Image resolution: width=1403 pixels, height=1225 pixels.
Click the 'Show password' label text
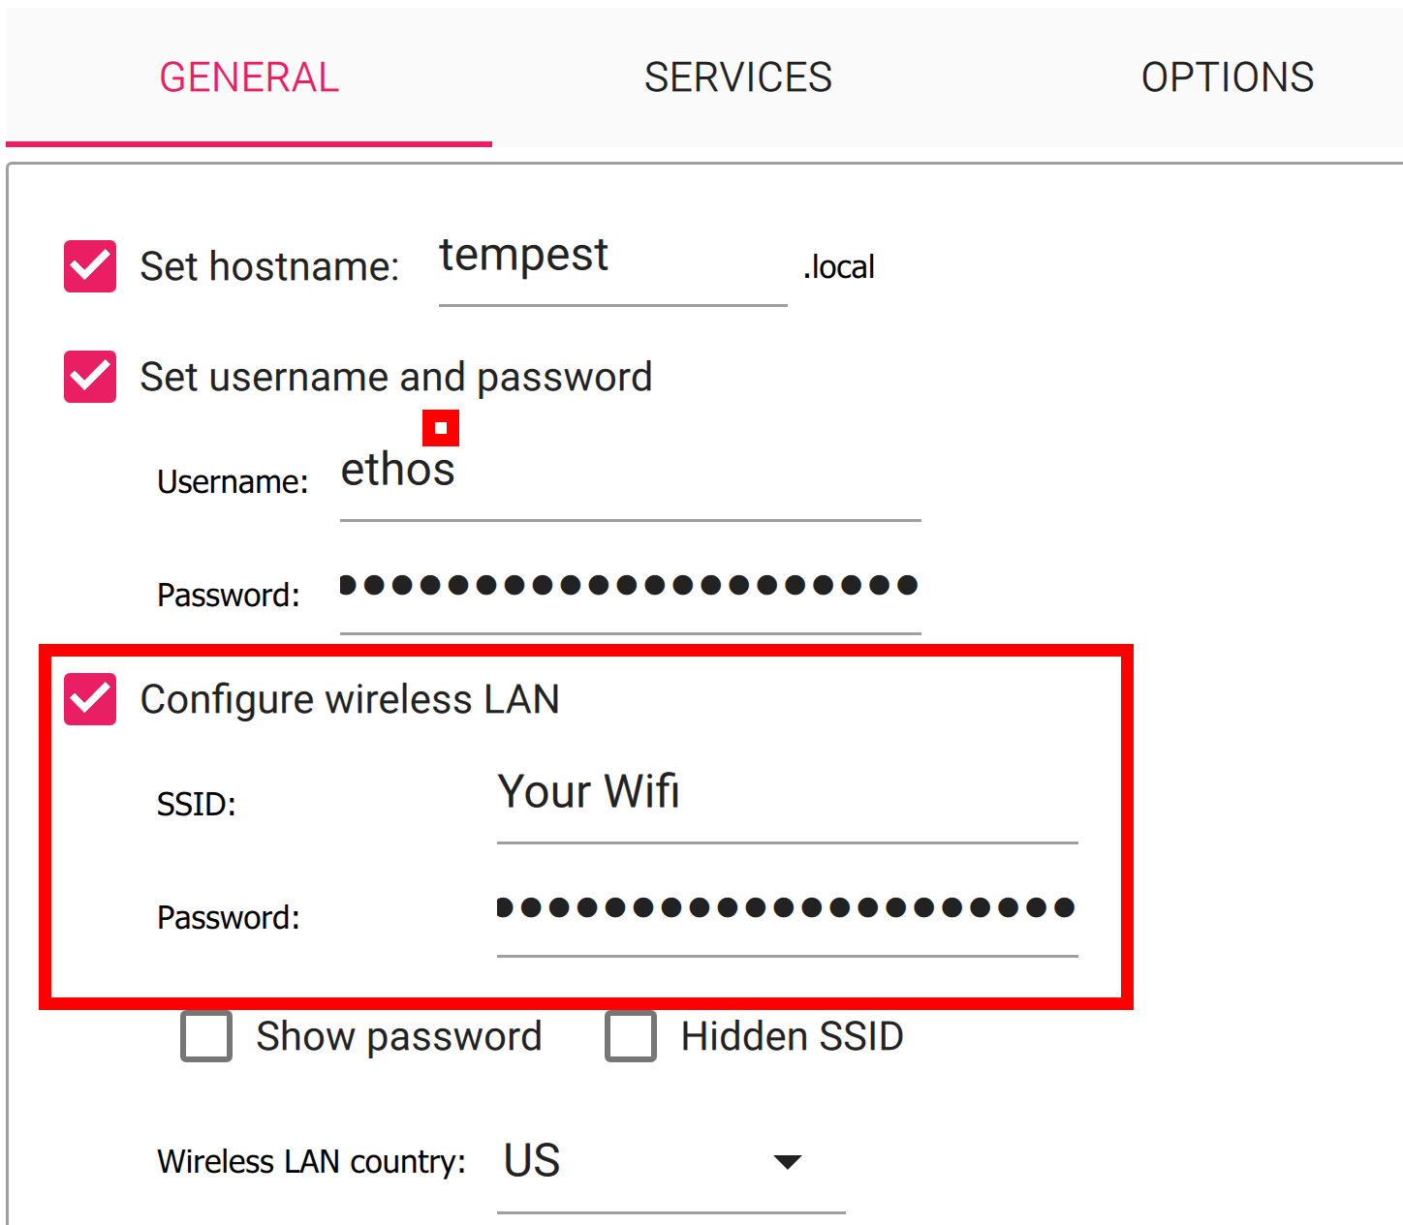(x=398, y=1037)
